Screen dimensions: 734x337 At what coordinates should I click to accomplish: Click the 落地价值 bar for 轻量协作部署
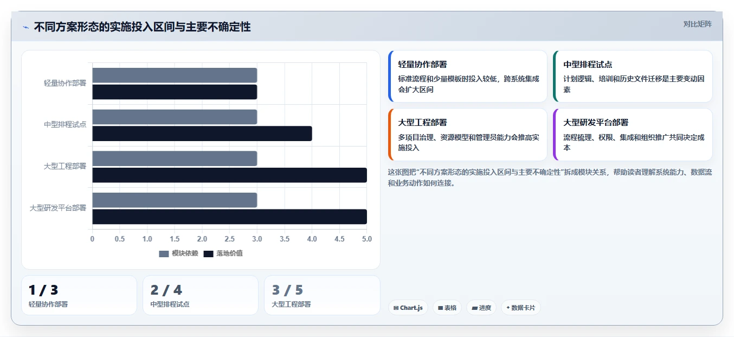click(x=175, y=92)
